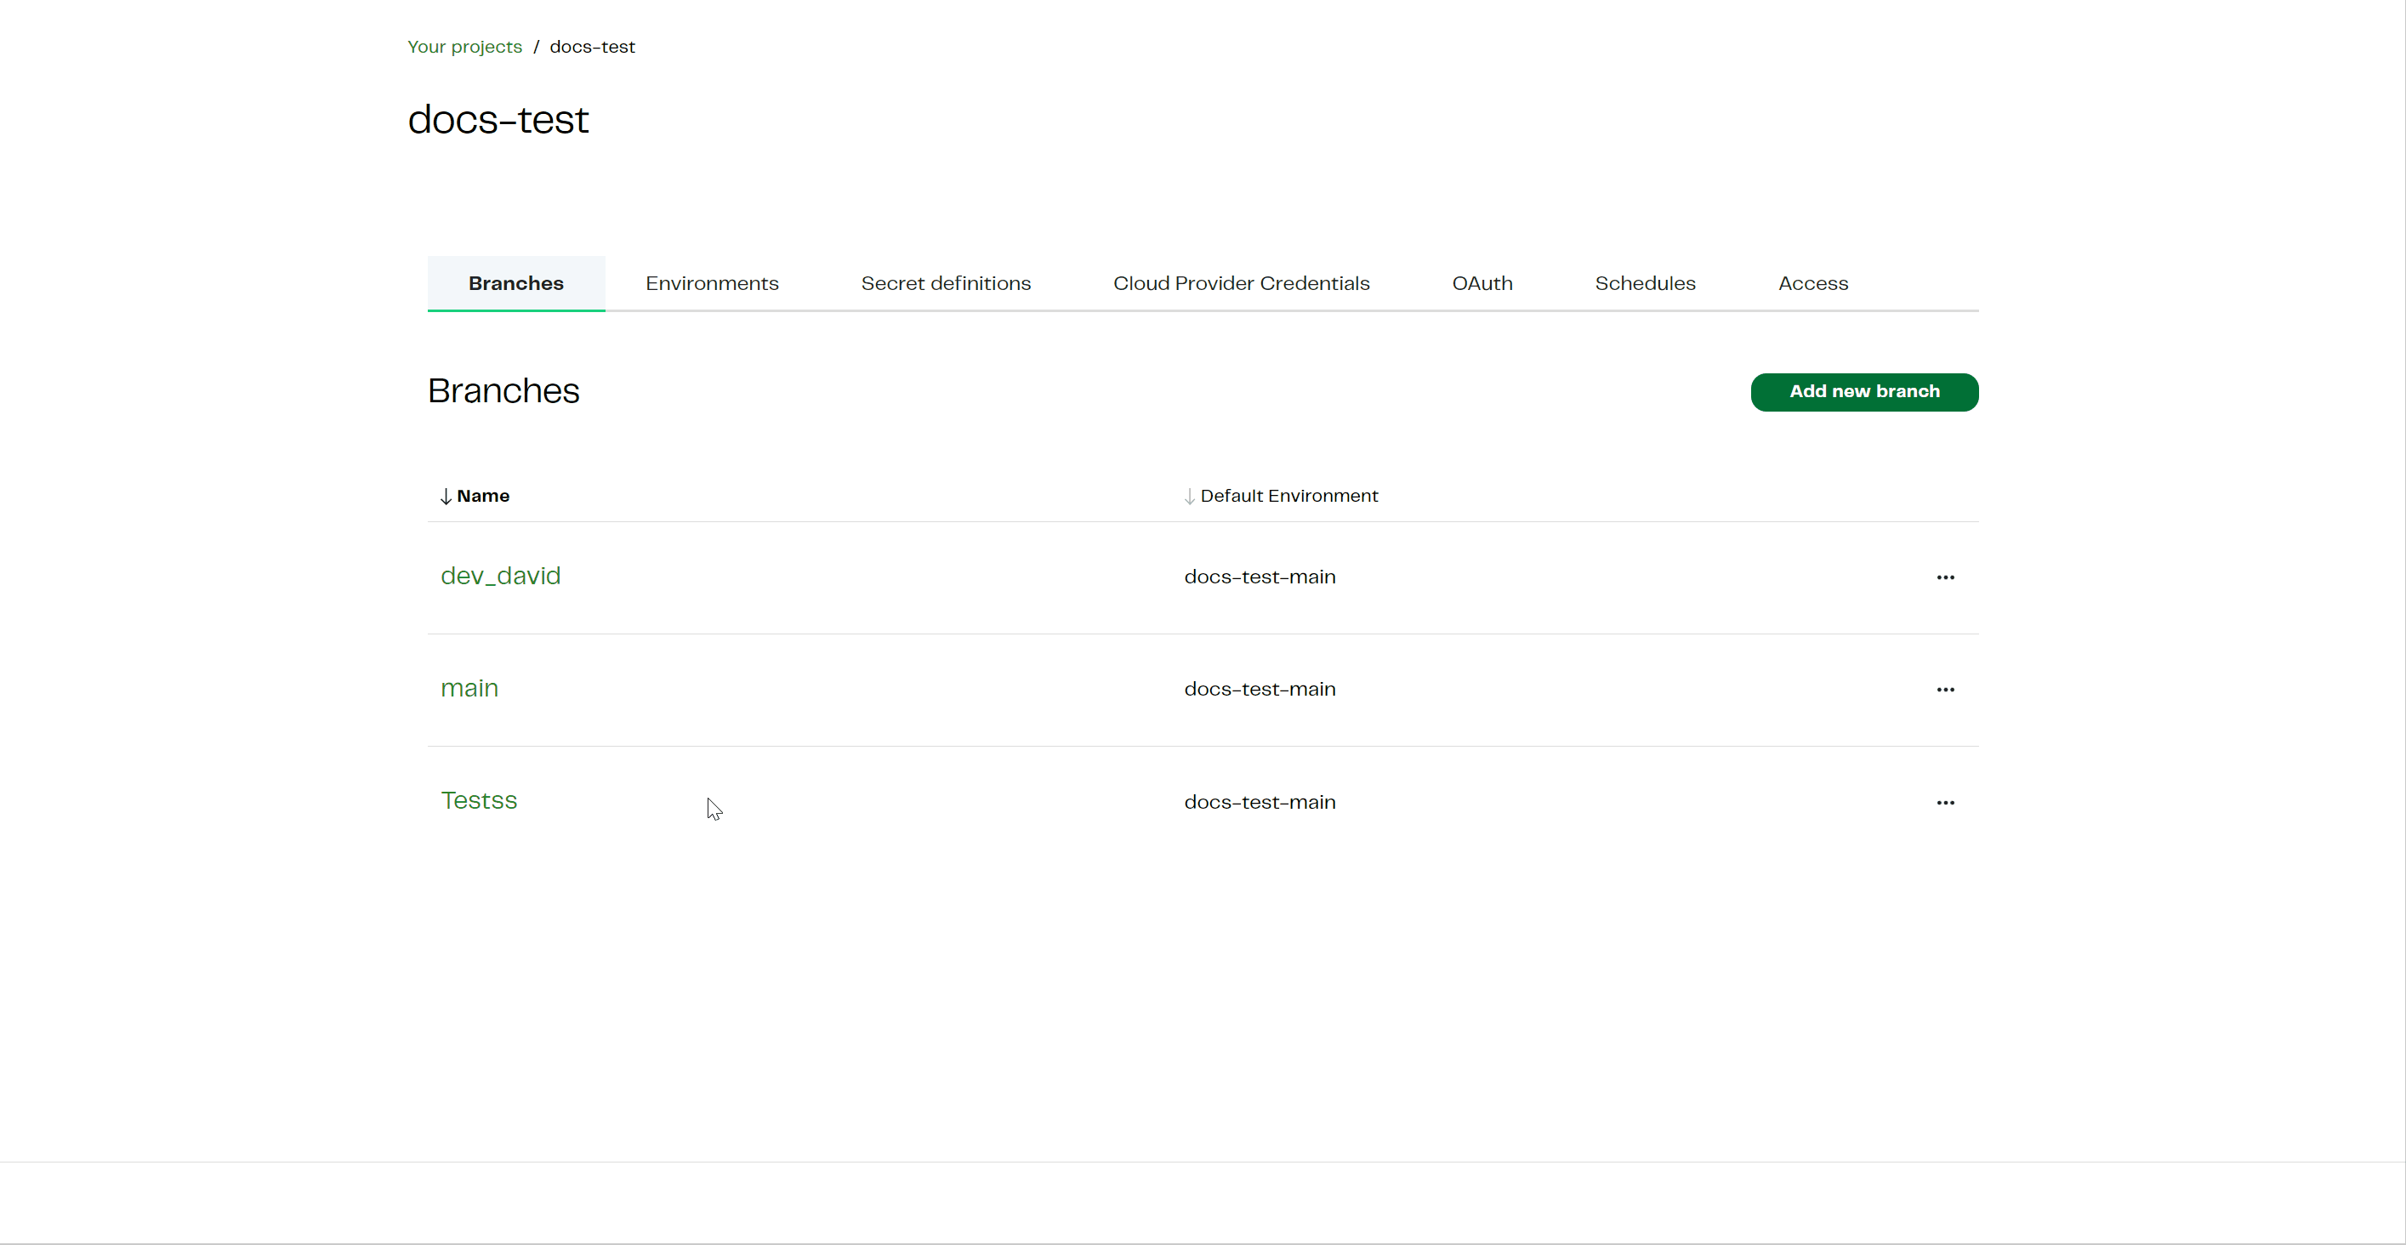
Task: Go back to Your projects breadcrumb
Action: pyautogui.click(x=464, y=47)
